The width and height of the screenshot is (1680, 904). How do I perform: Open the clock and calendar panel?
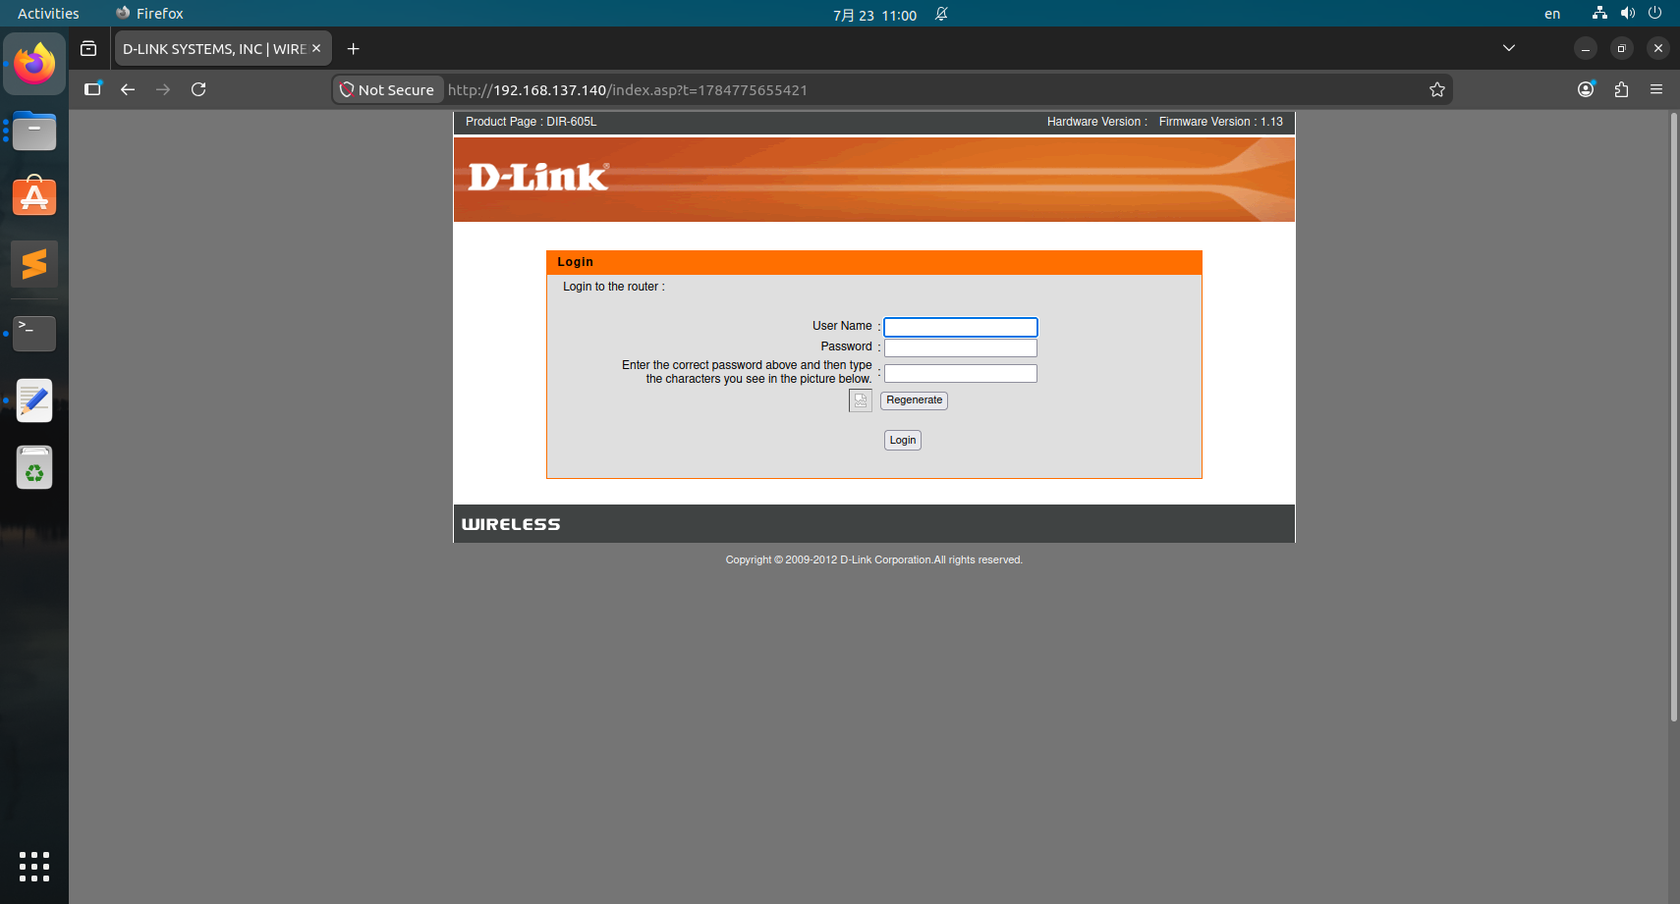pos(874,15)
